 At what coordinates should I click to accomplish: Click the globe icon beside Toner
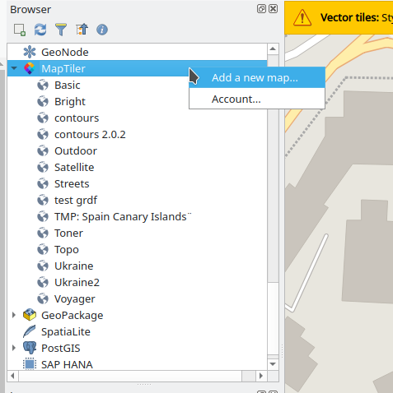point(43,233)
